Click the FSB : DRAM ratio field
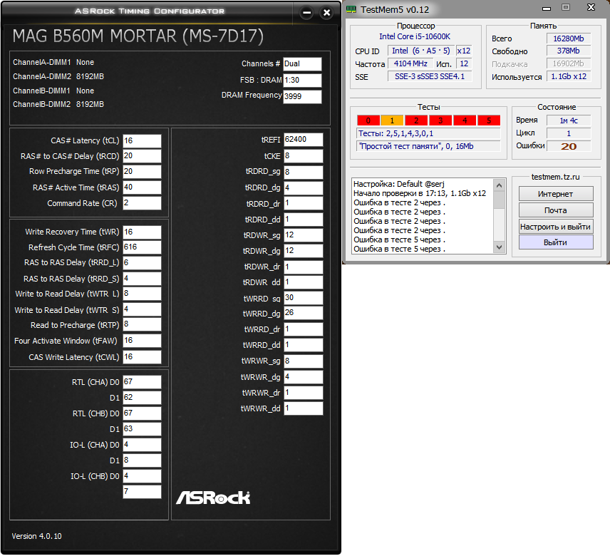 [x=302, y=81]
